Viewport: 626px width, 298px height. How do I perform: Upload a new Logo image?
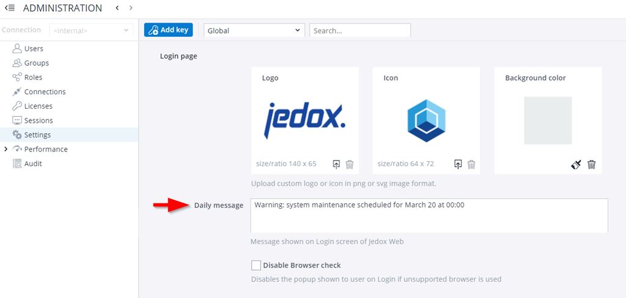click(x=337, y=164)
